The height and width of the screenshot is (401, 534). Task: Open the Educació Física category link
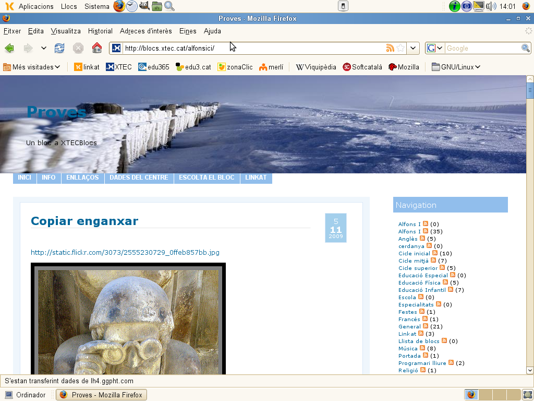[419, 282]
